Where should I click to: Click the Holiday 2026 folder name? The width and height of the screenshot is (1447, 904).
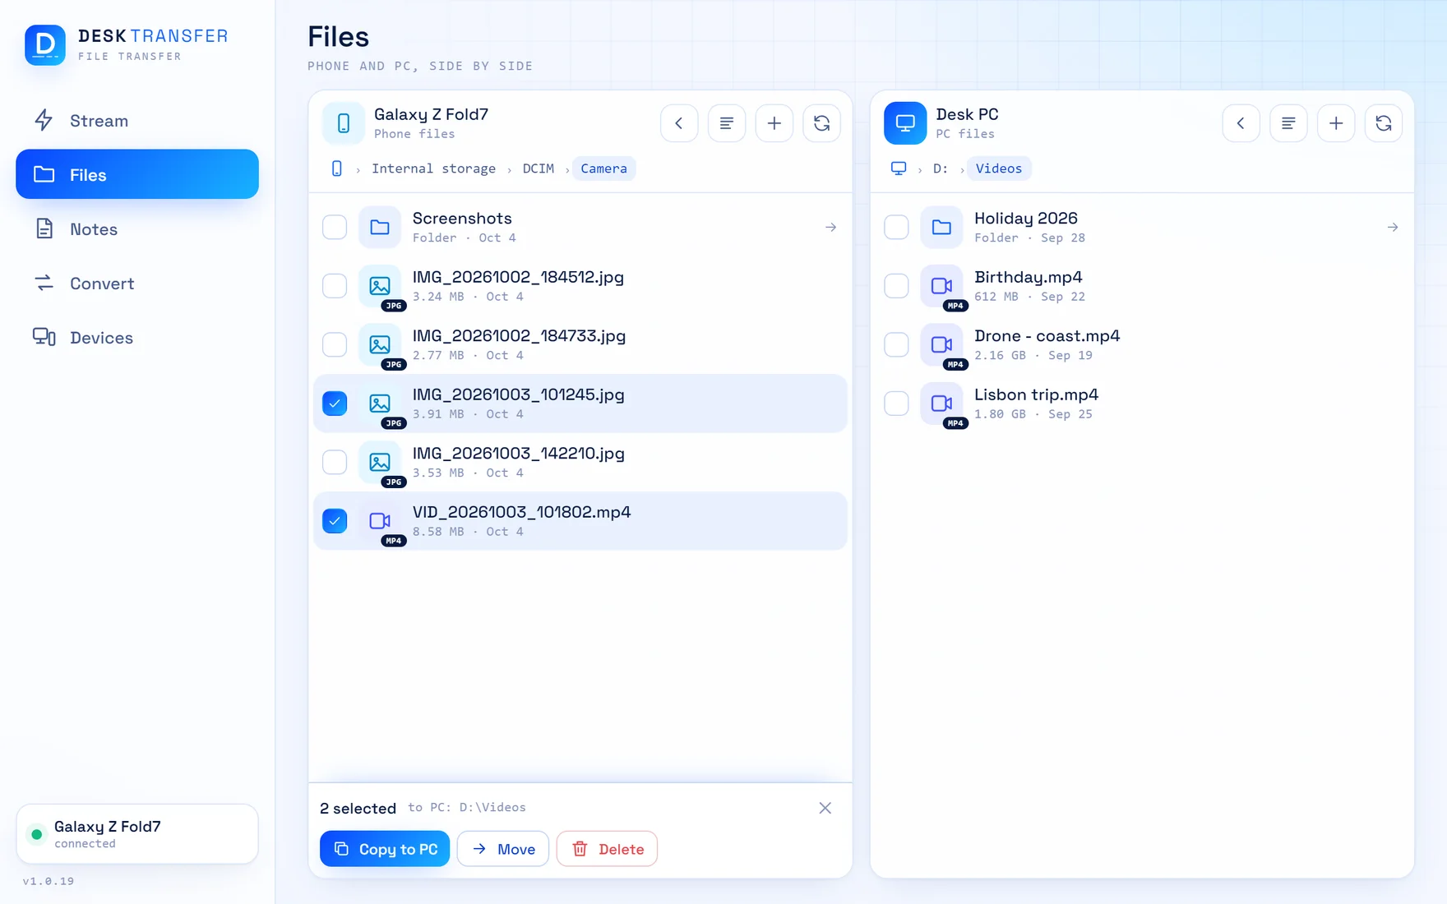point(1026,219)
